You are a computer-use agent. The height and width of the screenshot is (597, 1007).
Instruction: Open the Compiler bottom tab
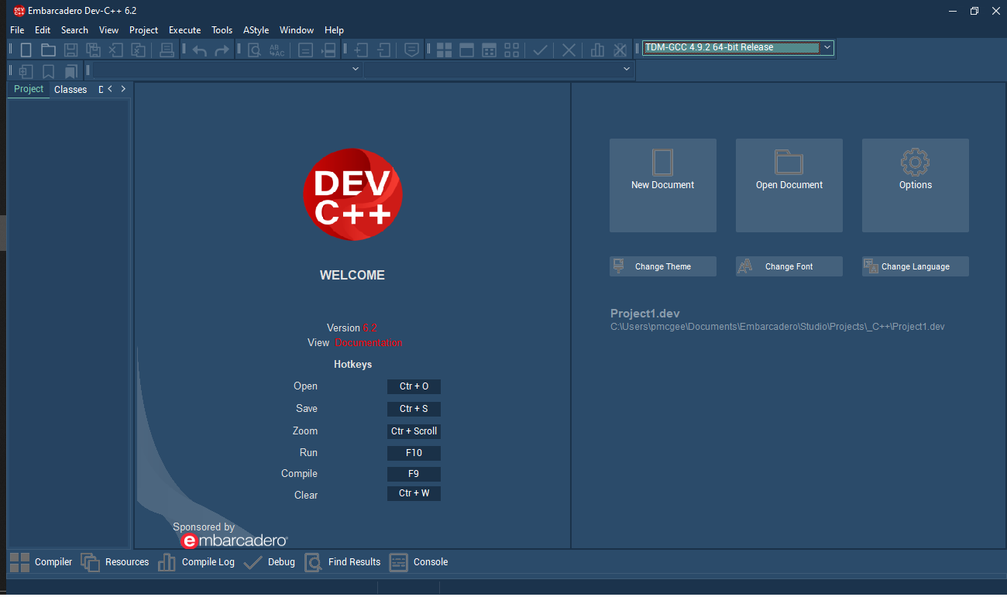point(41,562)
